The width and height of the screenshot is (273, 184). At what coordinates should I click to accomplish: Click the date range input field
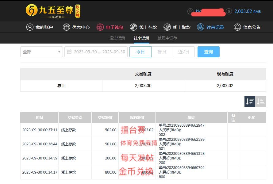coord(96,52)
